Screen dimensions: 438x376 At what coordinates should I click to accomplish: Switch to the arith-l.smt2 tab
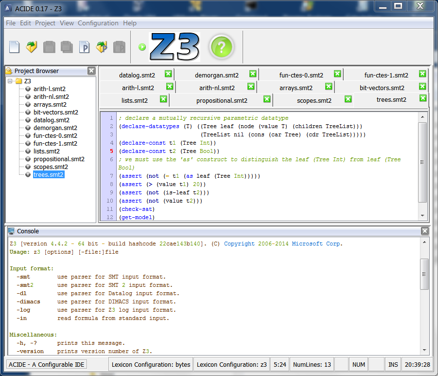(138, 88)
